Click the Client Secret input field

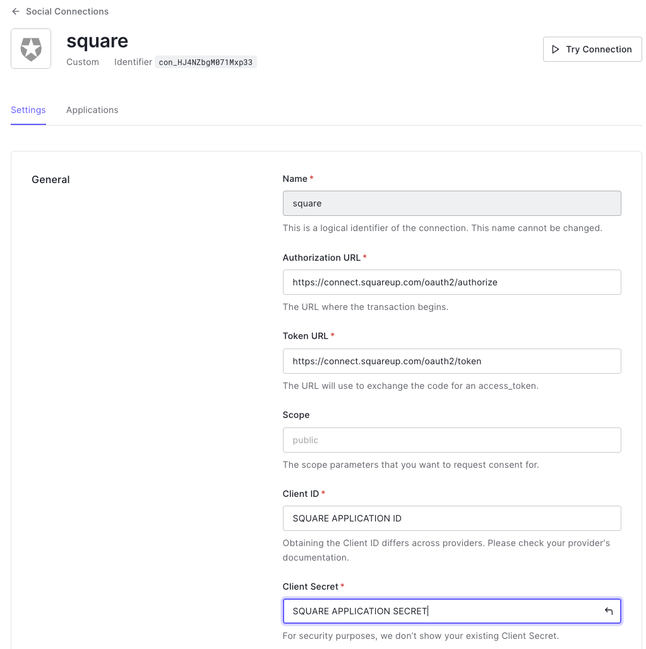pos(452,611)
